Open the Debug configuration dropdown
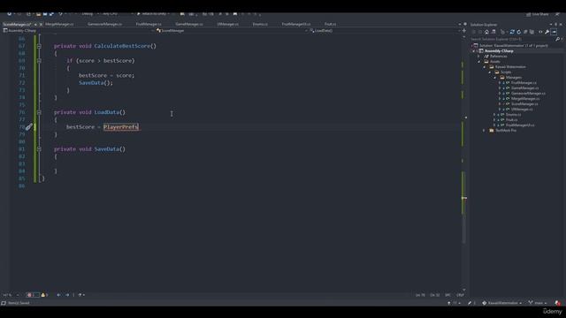This screenshot has width=566, height=318. [x=89, y=14]
